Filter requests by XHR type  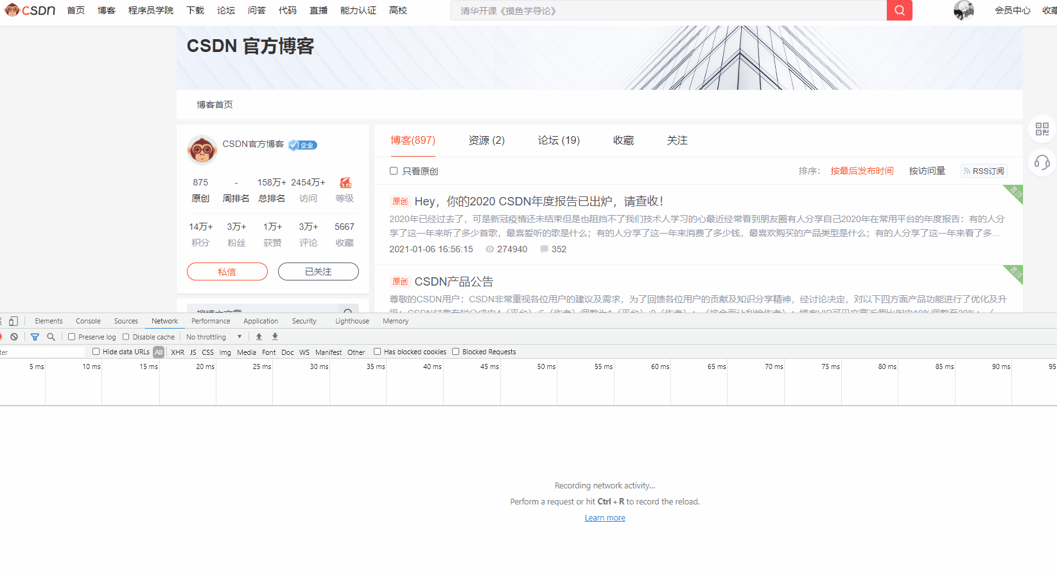(x=178, y=352)
